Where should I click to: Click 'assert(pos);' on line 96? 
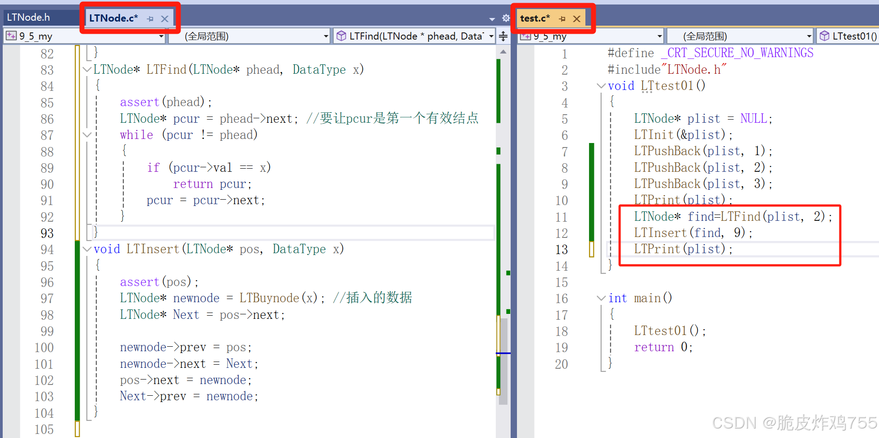[x=159, y=282]
